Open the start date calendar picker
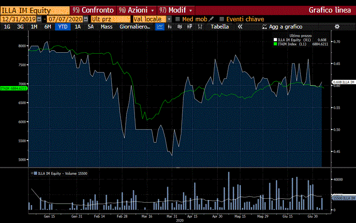 39,19
